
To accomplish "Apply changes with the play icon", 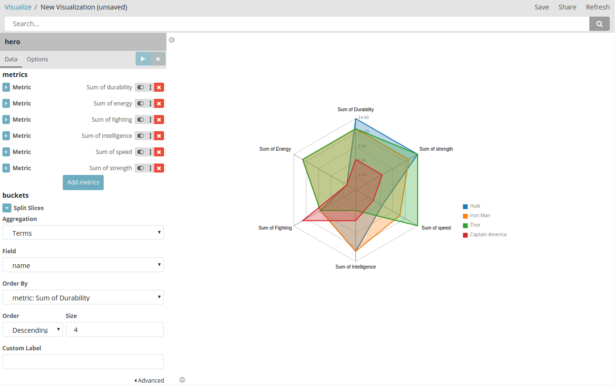I will click(x=143, y=58).
